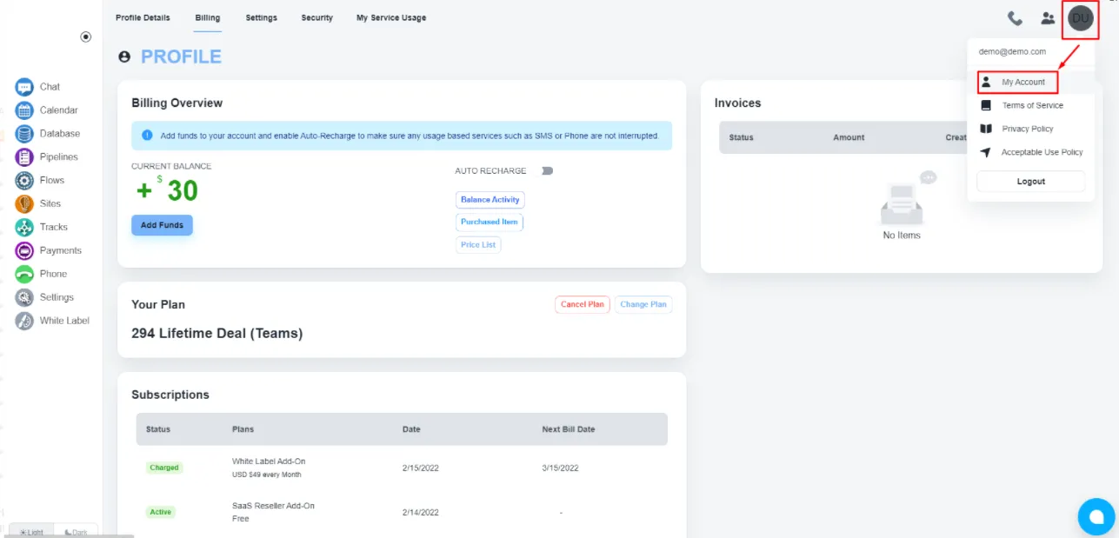The image size is (1119, 538).
Task: Click the My Account person icon
Action: click(986, 82)
